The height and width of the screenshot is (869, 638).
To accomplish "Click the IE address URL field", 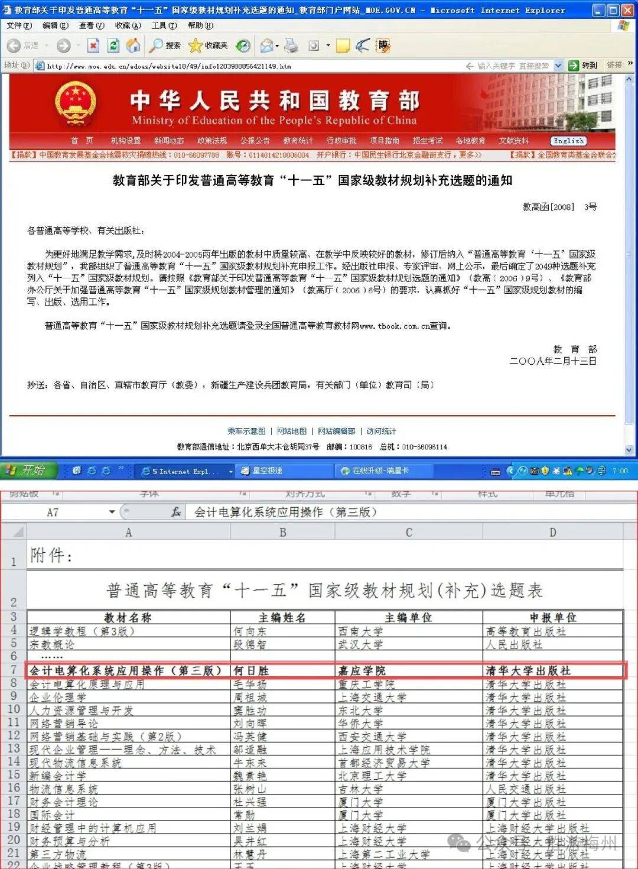I will (x=248, y=66).
